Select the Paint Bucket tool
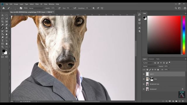Image resolution: width=187 pixels, height=105 pixels. [x=2, y=34]
